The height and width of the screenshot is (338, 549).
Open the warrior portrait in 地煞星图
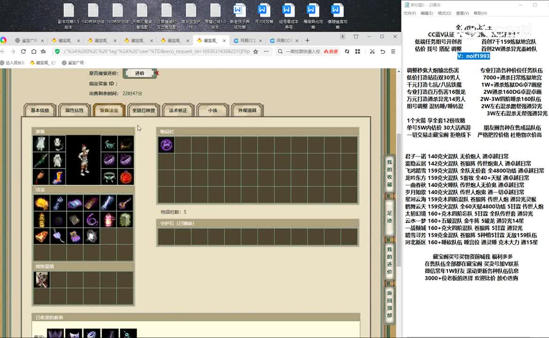41,280
